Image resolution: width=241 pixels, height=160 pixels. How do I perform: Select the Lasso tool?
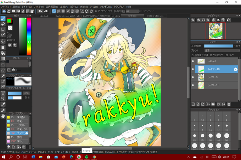[3, 70]
